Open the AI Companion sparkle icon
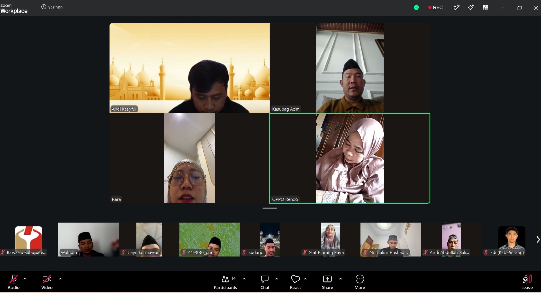 471,7
